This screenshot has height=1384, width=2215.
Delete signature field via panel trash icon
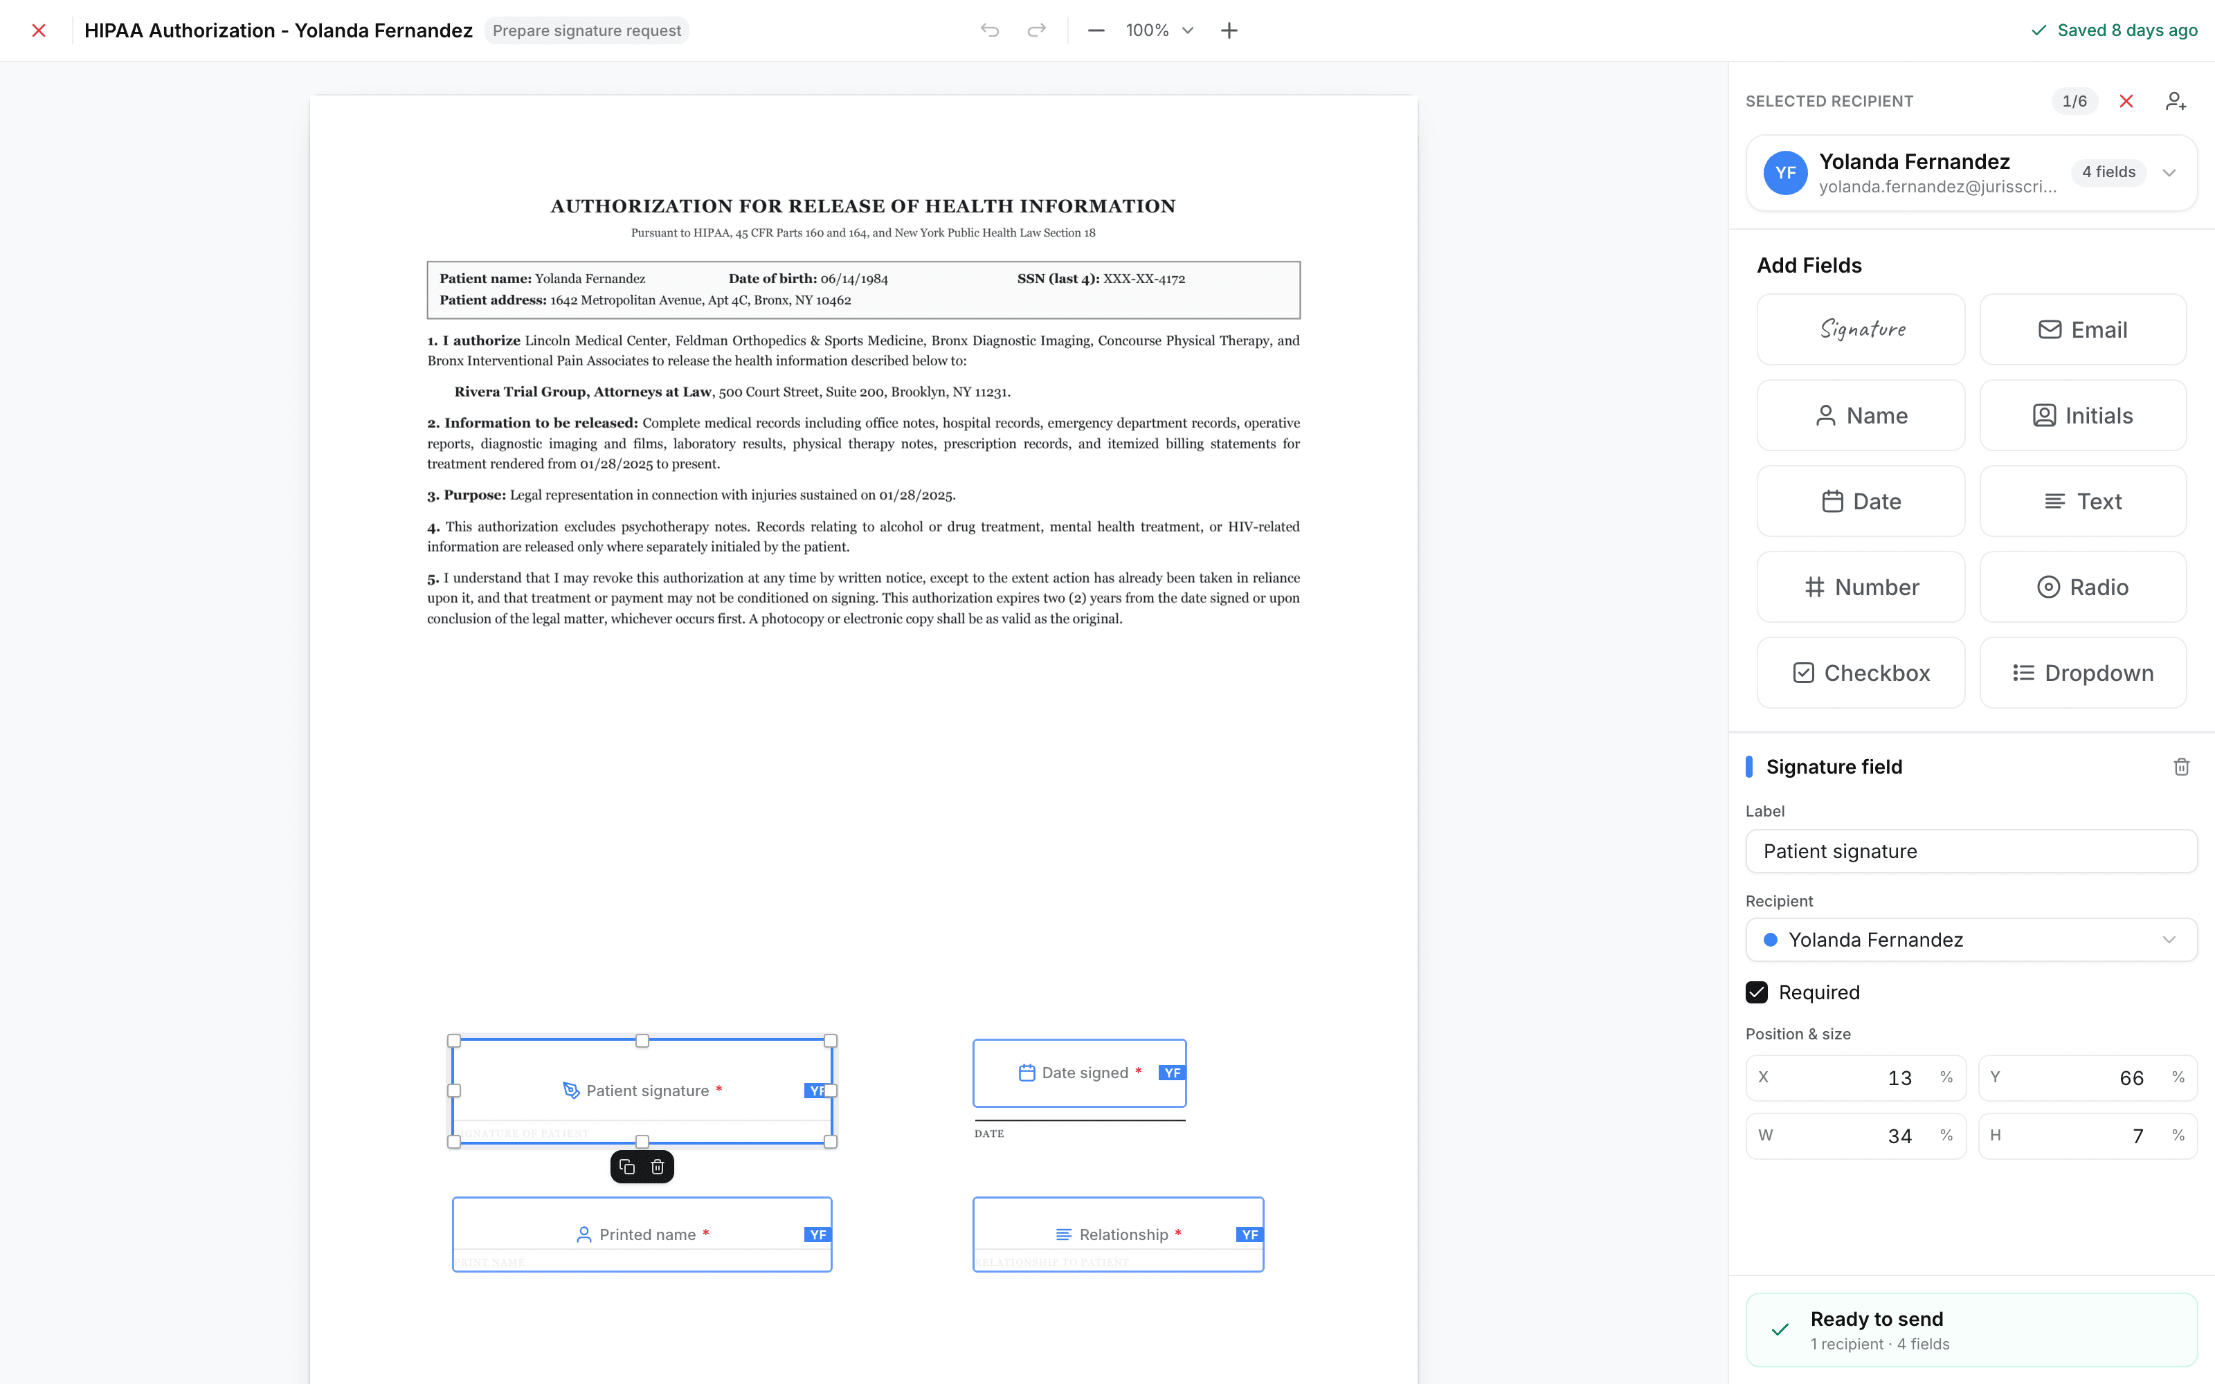2181,767
